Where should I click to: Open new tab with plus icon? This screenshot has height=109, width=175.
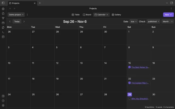40,3
